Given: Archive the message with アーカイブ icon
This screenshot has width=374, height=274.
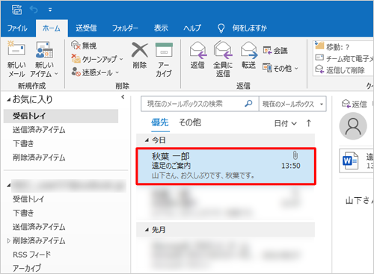Looking at the screenshot, I should tap(164, 59).
